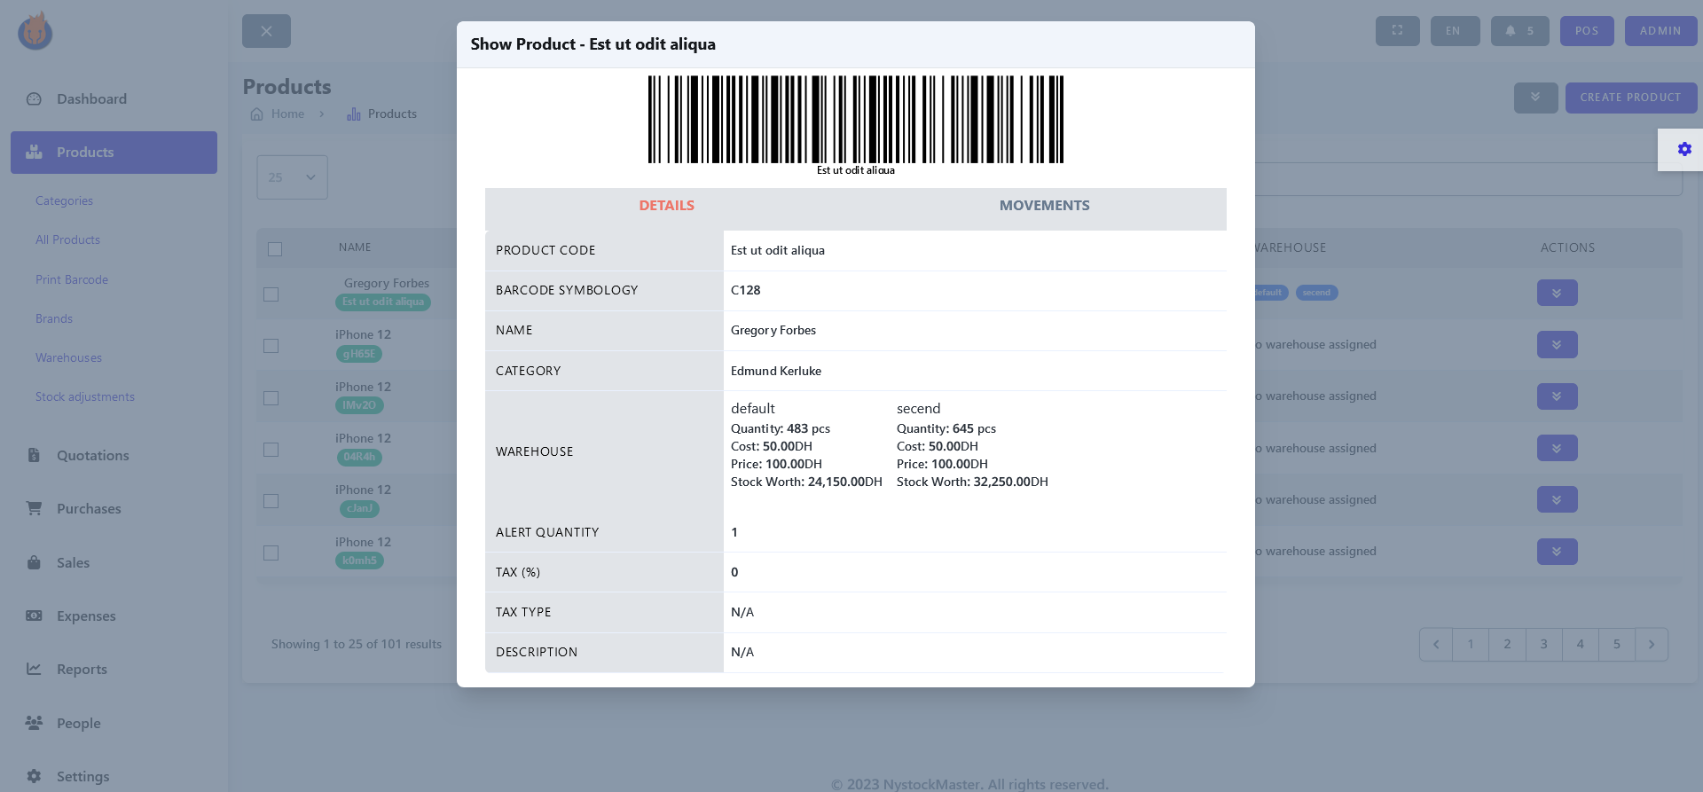Viewport: 1703px width, 792px height.
Task: Expand actions for iPhone 12 gH65E row
Action: pyautogui.click(x=1557, y=344)
